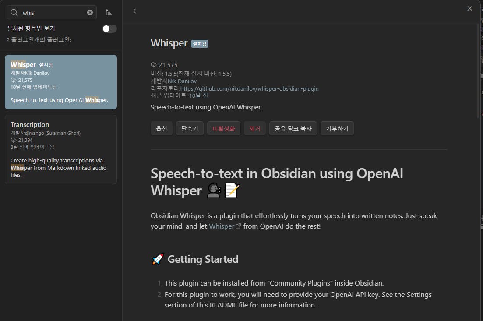Image resolution: width=483 pixels, height=321 pixels.
Task: Open Whisper plugin 옵션 settings
Action: [162, 128]
